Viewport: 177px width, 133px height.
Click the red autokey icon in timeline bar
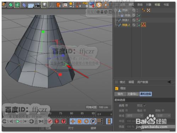pyautogui.click(x=50, y=121)
